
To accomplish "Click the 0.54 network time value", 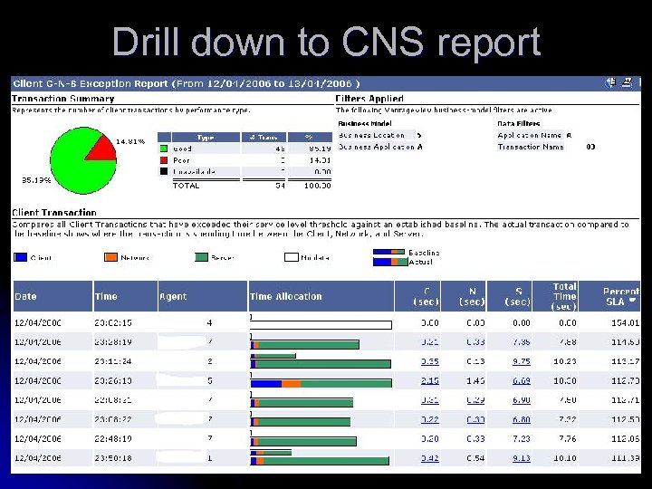I will (x=475, y=458).
